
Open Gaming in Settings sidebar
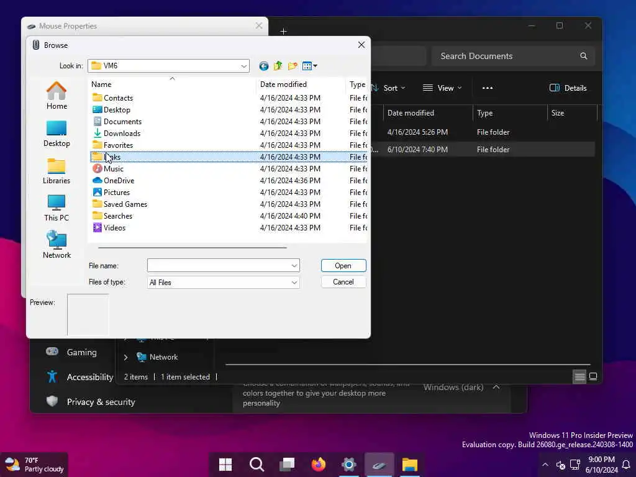[71, 352]
